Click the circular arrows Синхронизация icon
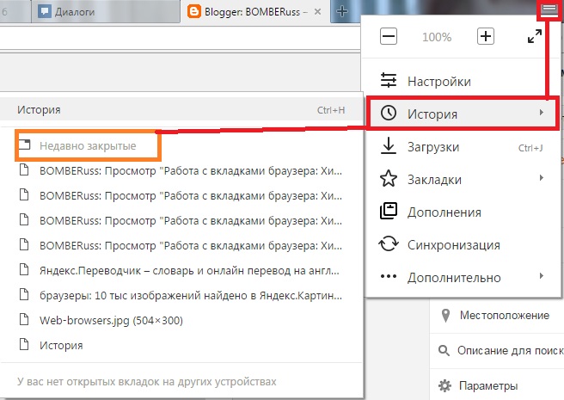 (389, 243)
